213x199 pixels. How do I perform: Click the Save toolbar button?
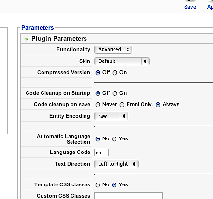pos(190,5)
